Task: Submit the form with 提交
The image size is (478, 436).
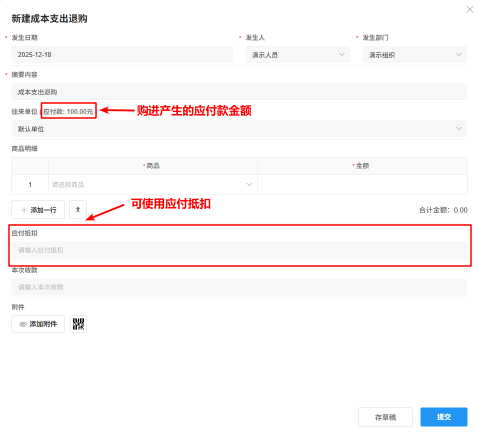Action: click(443, 417)
